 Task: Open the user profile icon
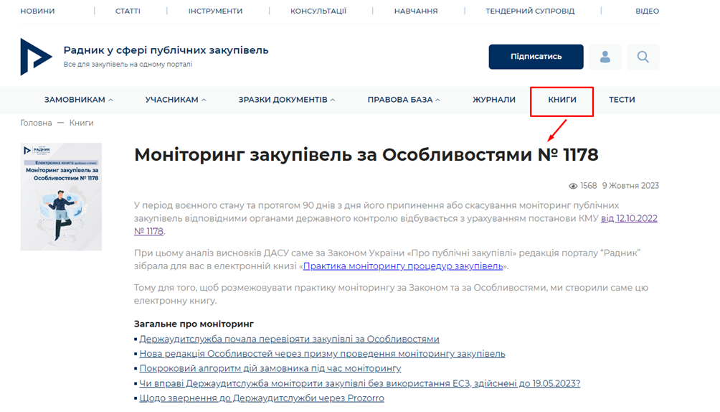pyautogui.click(x=605, y=57)
